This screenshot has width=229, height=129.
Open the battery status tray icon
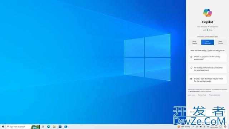201,126
